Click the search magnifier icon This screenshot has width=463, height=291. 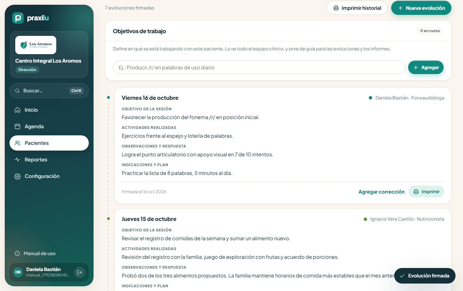tap(17, 91)
